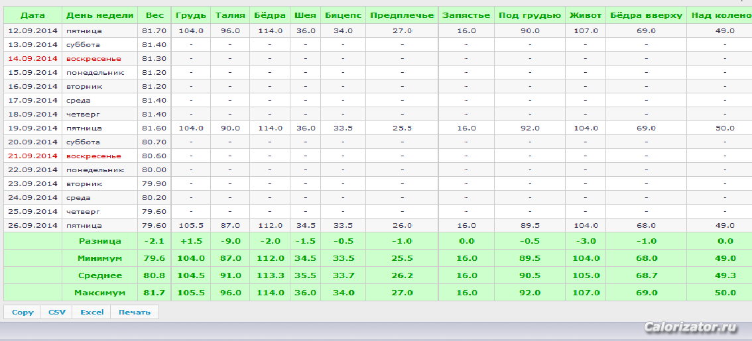Sort by the Живот column header
Screen dimensions: 752x341
tap(585, 15)
